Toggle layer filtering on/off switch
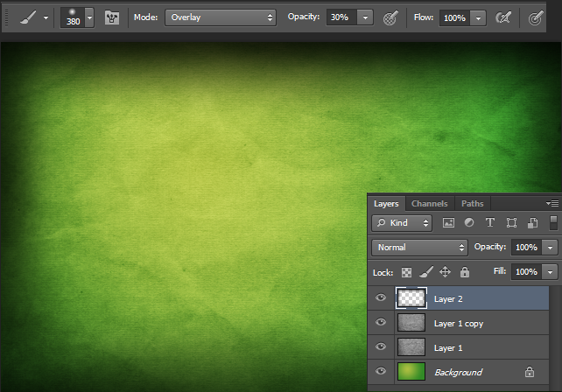 coord(554,222)
